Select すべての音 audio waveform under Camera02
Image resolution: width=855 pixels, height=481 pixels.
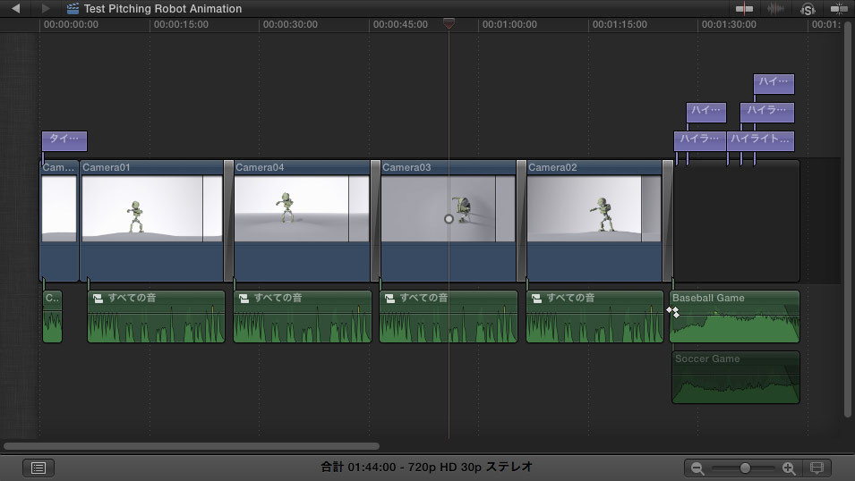594,325
